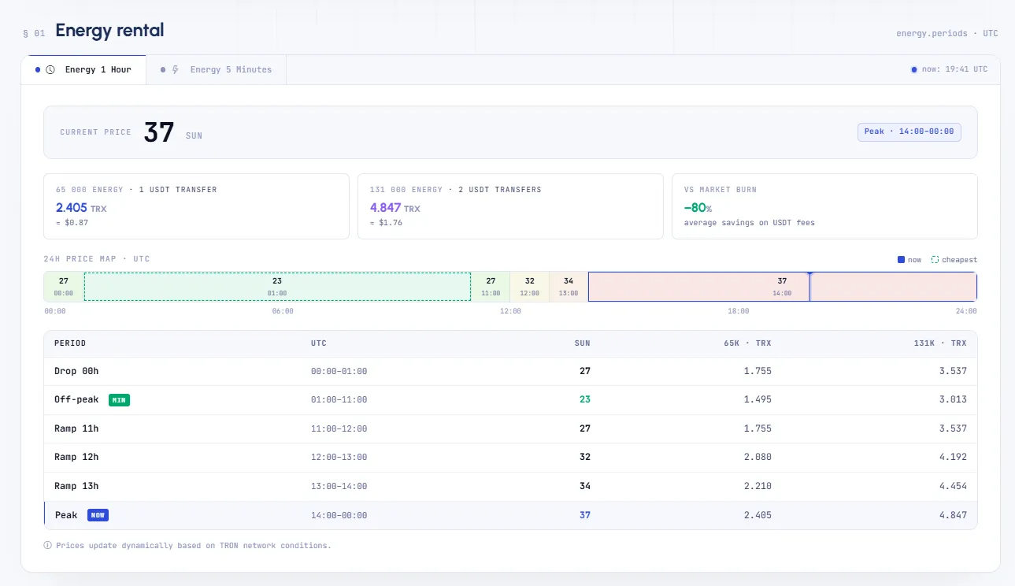This screenshot has height=586, width=1015.
Task: Click the 'Drop 00h' period row label
Action: coord(76,371)
